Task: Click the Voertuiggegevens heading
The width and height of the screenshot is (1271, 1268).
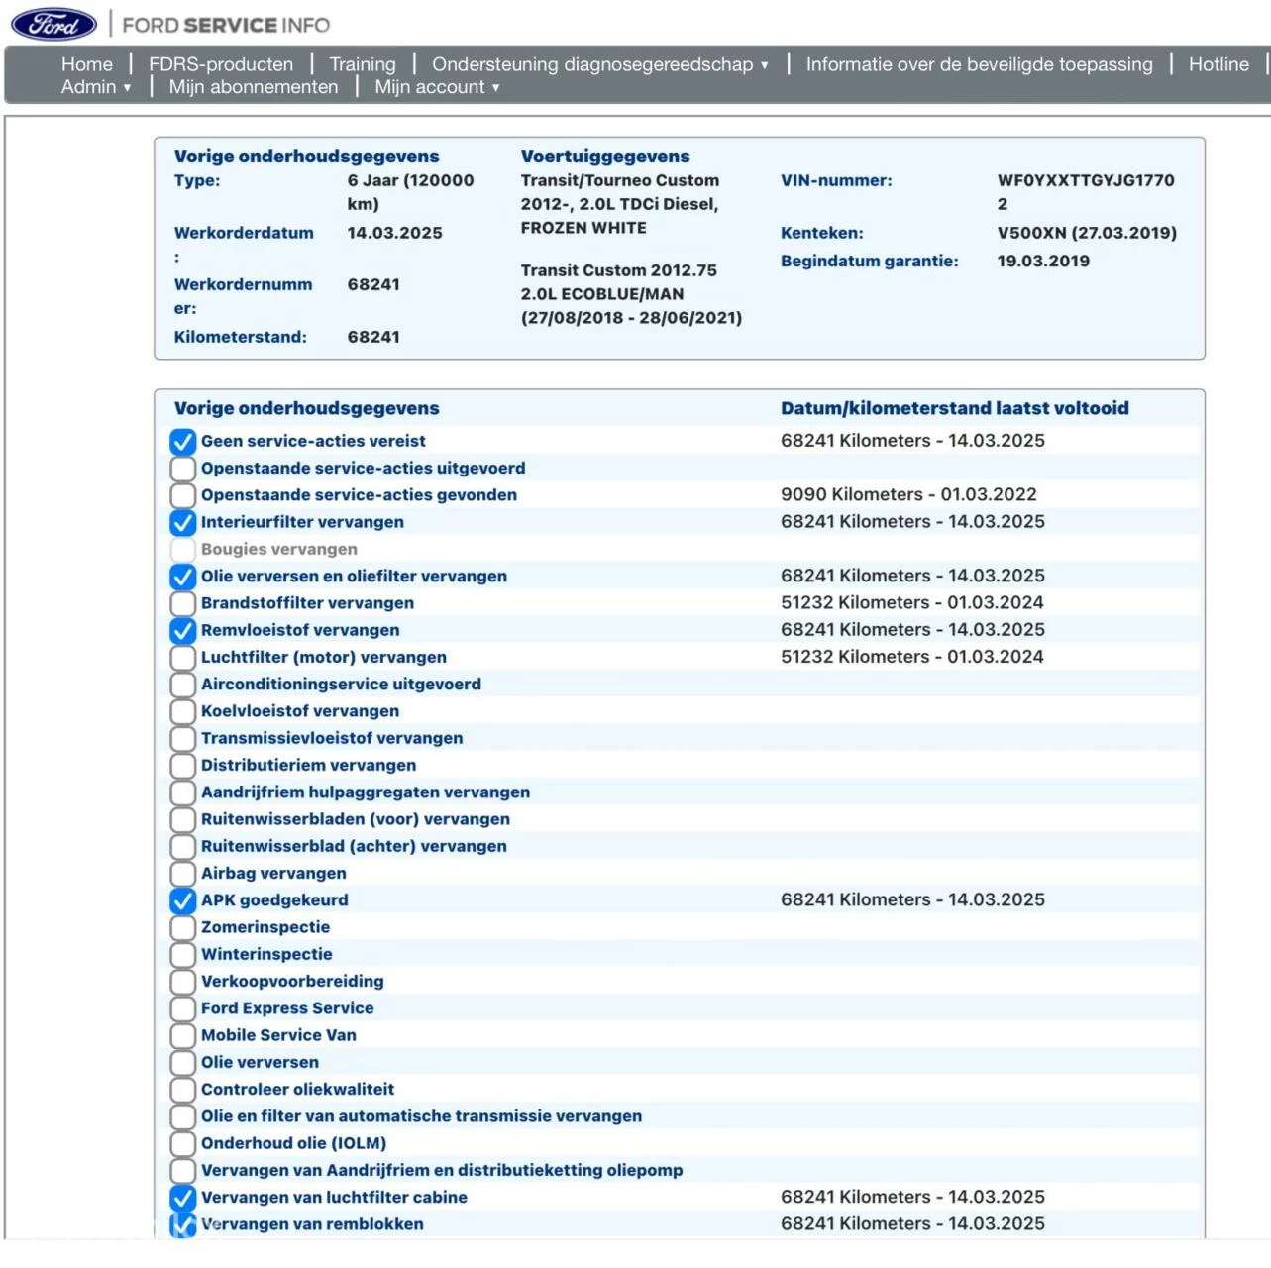Action: point(605,156)
